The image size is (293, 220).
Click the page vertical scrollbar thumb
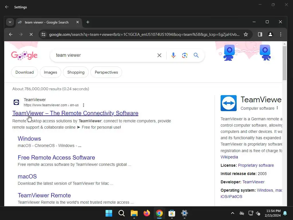[x=284, y=63]
